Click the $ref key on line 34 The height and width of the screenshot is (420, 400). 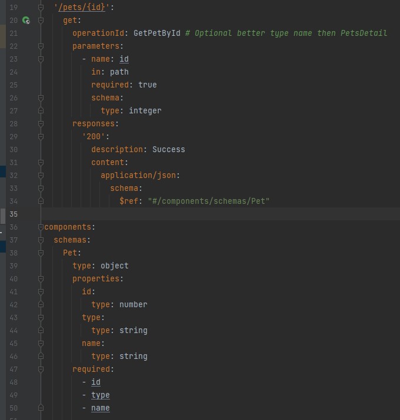point(128,201)
